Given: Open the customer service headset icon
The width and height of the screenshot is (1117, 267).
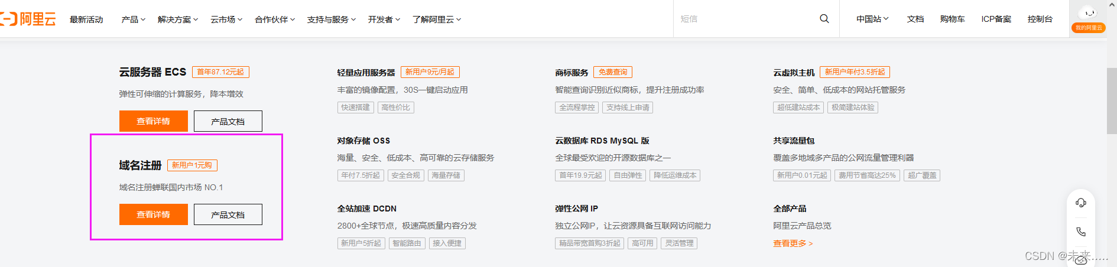Looking at the screenshot, I should (x=1081, y=203).
